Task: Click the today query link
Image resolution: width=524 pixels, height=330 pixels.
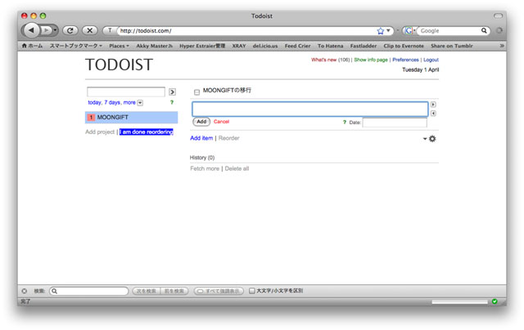Action: coord(95,102)
